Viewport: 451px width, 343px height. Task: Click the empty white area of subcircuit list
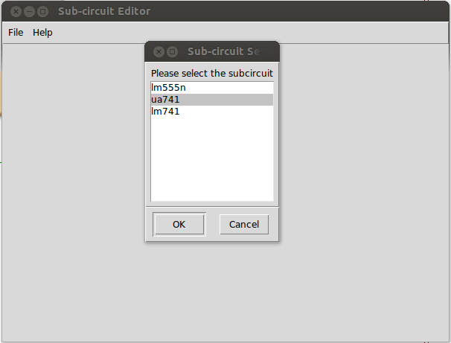(x=212, y=159)
